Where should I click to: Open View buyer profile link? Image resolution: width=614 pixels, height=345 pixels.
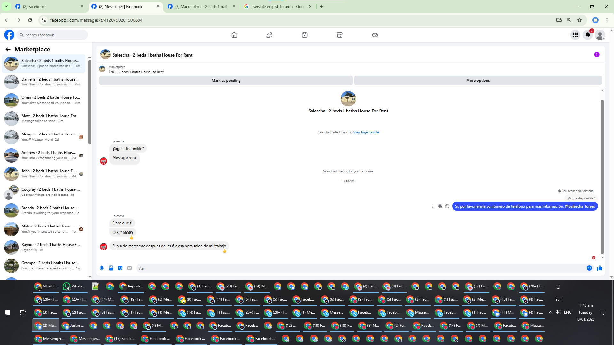coord(366,132)
